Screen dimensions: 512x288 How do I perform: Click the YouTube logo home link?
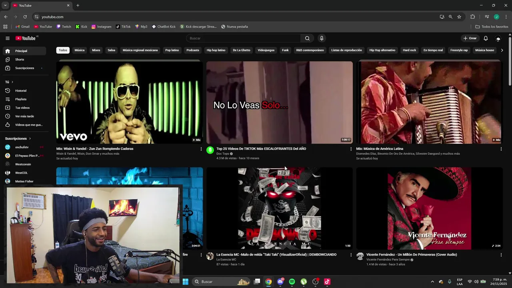(x=26, y=38)
